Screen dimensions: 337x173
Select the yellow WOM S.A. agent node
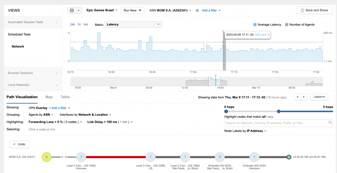(x=47, y=157)
